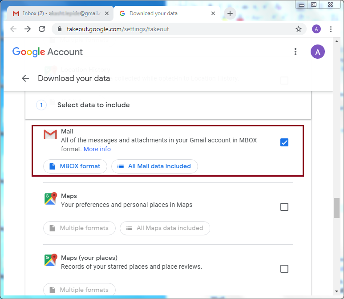Click the 'Download your data' page heading
This screenshot has height=299, width=344.
(74, 78)
